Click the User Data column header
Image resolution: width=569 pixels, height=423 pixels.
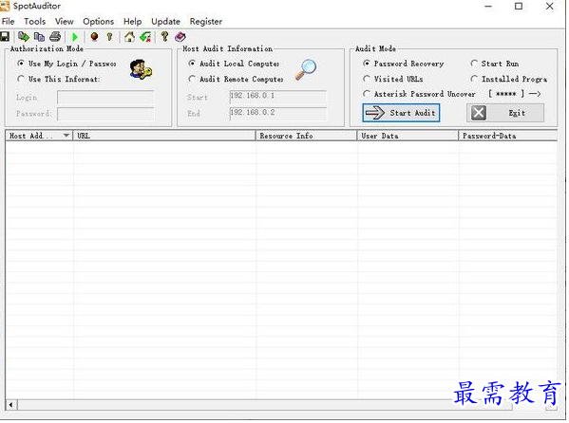[408, 136]
